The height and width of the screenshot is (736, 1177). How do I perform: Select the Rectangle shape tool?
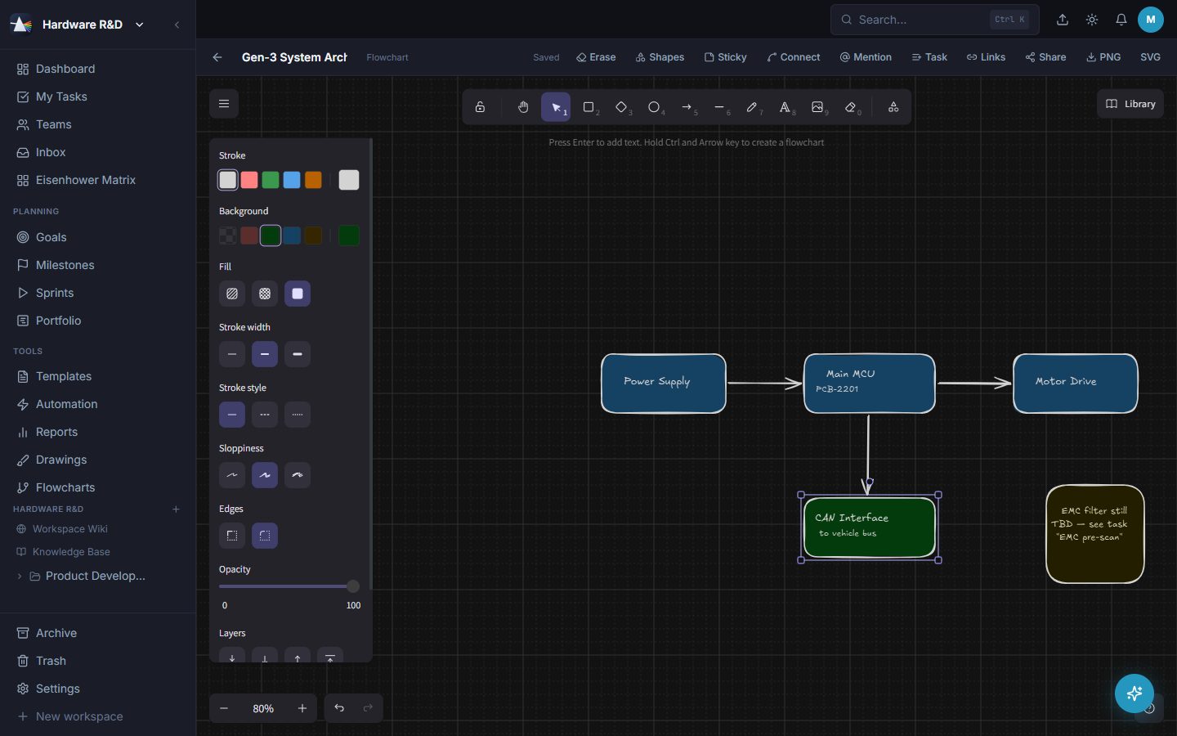pos(588,107)
